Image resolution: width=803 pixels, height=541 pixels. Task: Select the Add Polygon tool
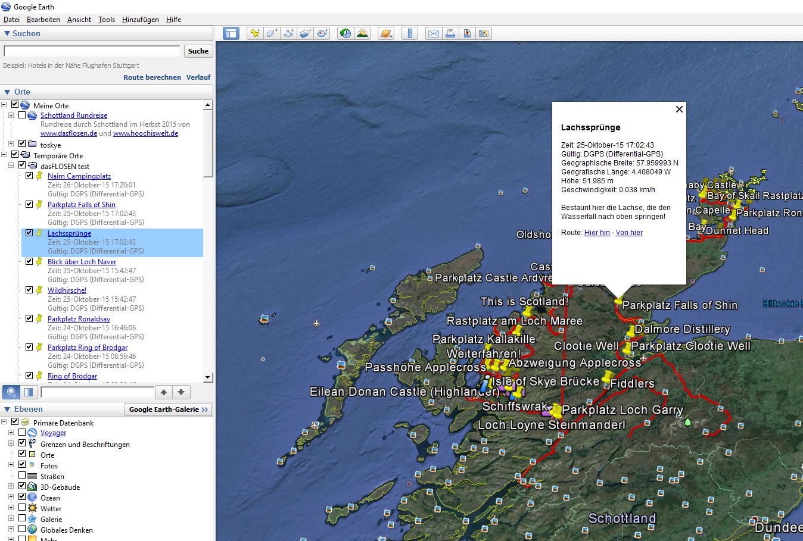[x=272, y=33]
